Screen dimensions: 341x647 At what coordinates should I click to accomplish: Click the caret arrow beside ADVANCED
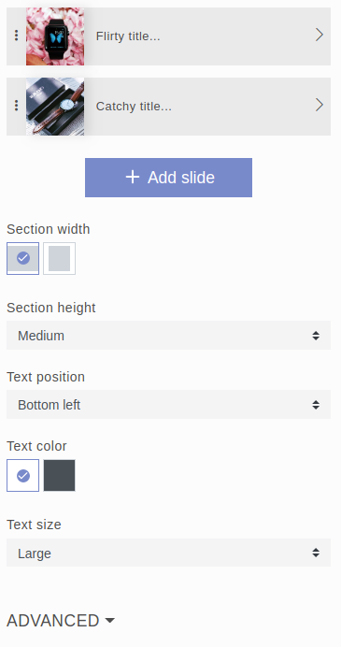point(109,620)
